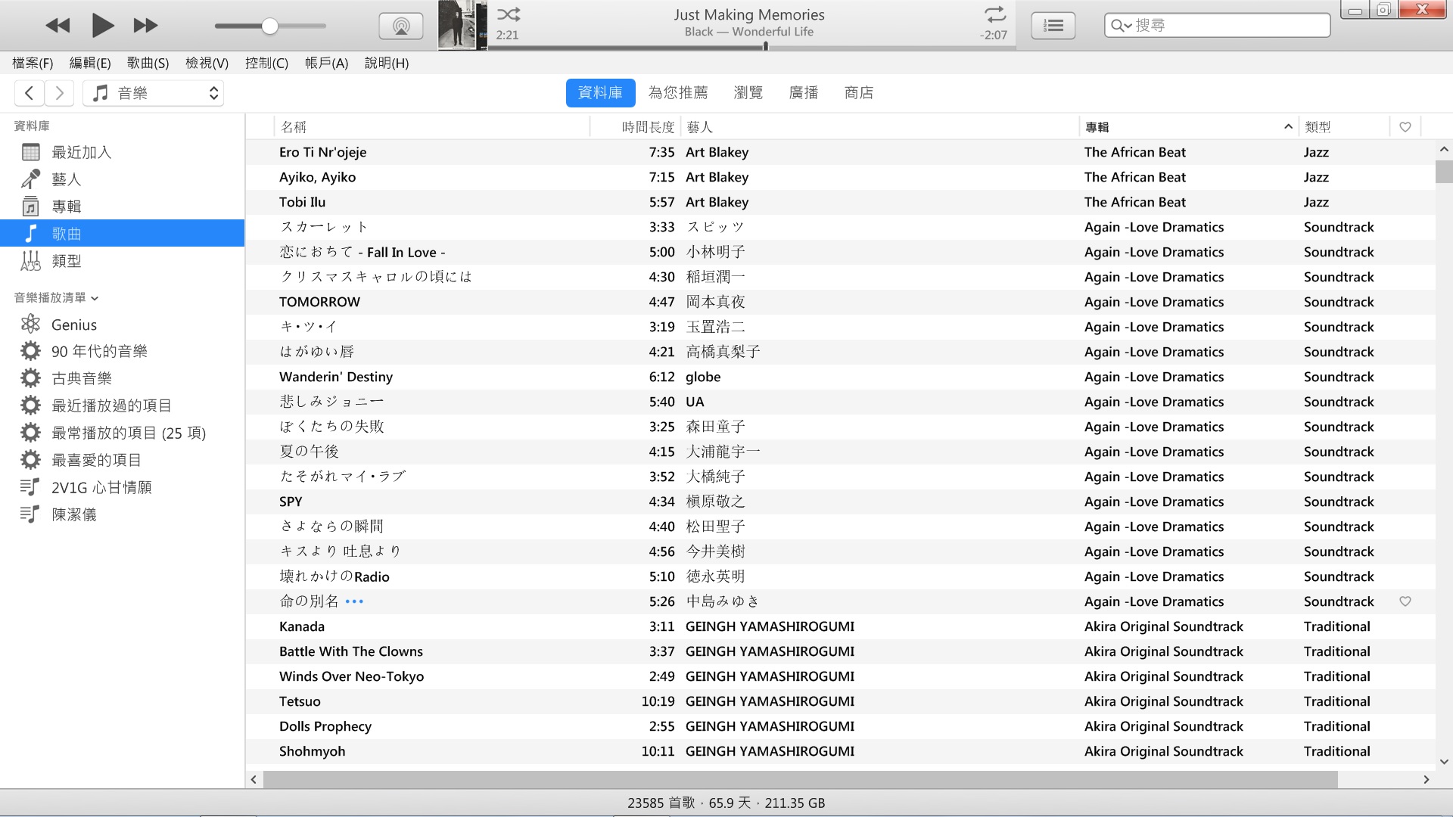Select the song Ero Ti Nr'ojeje
The width and height of the screenshot is (1453, 817).
point(840,152)
